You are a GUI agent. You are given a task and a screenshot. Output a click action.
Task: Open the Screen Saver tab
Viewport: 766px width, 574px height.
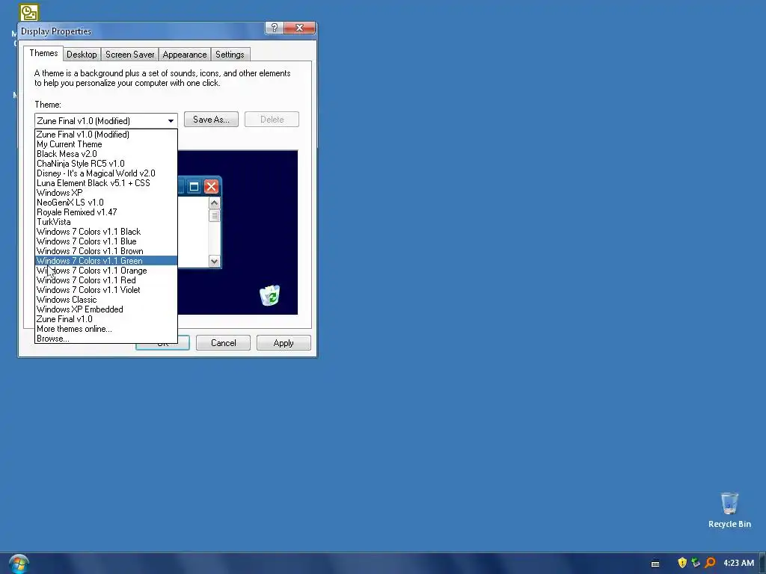coord(130,54)
